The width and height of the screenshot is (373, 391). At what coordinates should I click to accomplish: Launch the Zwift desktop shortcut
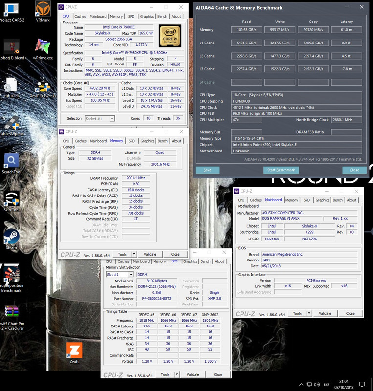(74, 352)
